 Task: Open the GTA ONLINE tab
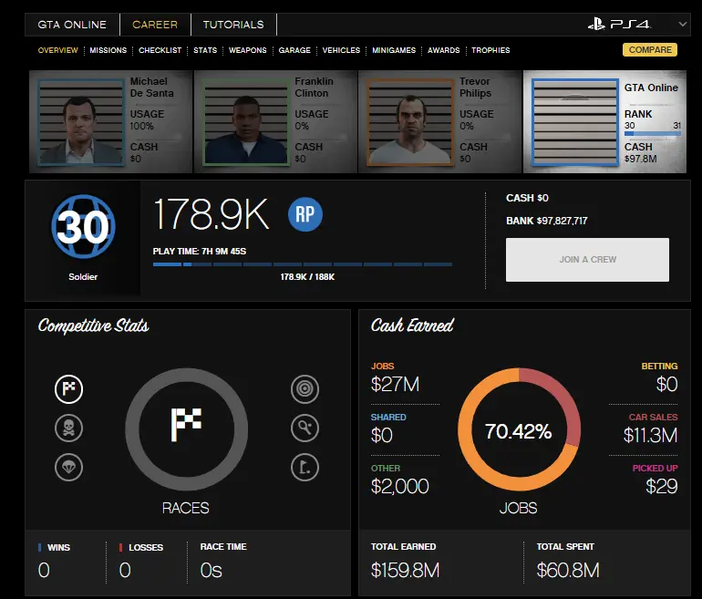coord(72,25)
